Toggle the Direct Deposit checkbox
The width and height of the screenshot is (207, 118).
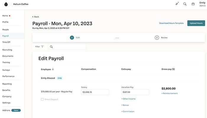pos(43,99)
